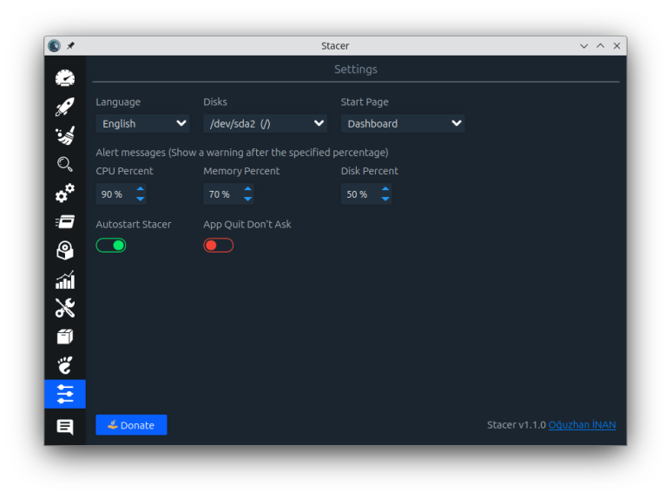Screen dimensions: 671x498
Task: Open the Language dropdown showing English
Action: (142, 124)
